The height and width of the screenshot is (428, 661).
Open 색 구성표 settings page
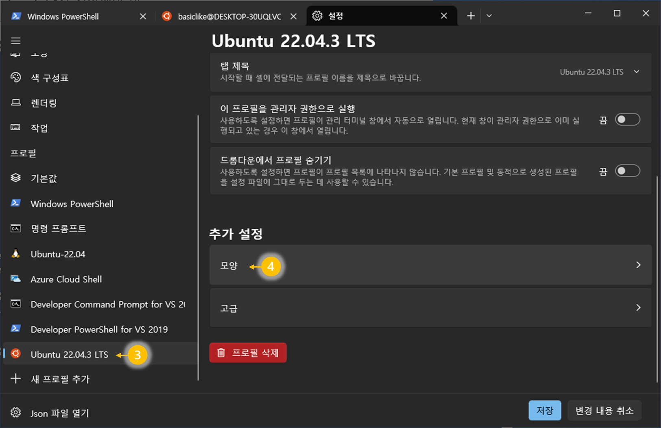100,78
